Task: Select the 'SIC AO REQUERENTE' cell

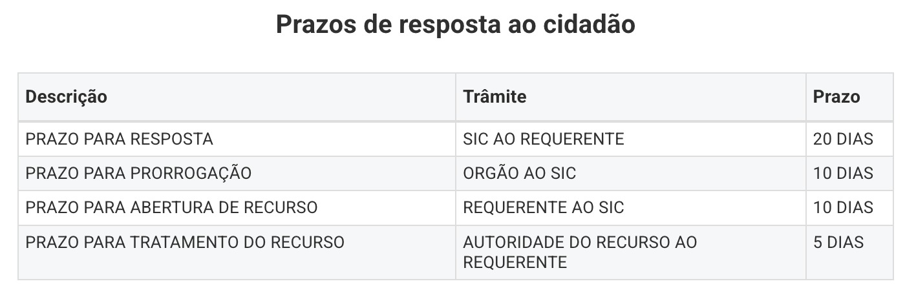Action: point(544,139)
